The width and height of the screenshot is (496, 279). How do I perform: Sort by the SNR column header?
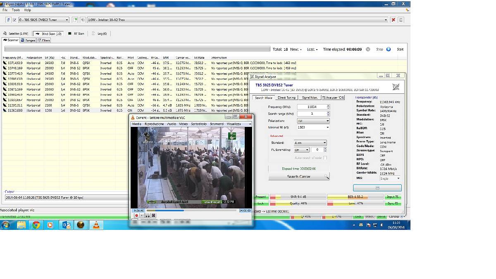pos(167,57)
